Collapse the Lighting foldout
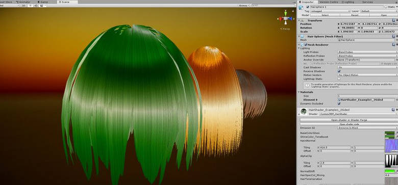Viewport: 398px width, 185px height. click(299, 48)
